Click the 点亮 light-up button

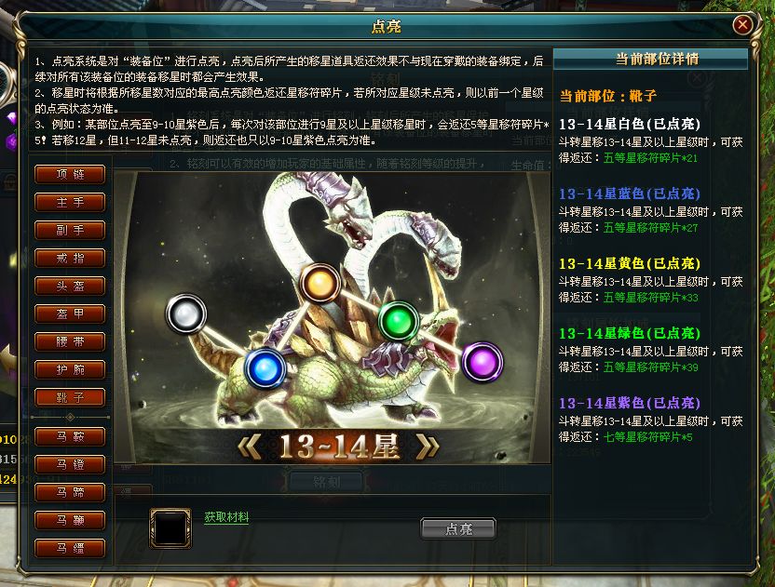(458, 528)
